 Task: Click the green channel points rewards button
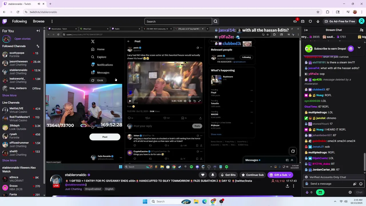[x=320, y=192]
